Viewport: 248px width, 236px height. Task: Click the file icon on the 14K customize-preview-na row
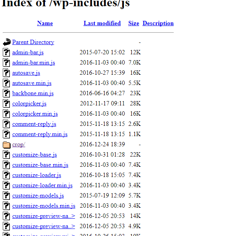[6, 216]
